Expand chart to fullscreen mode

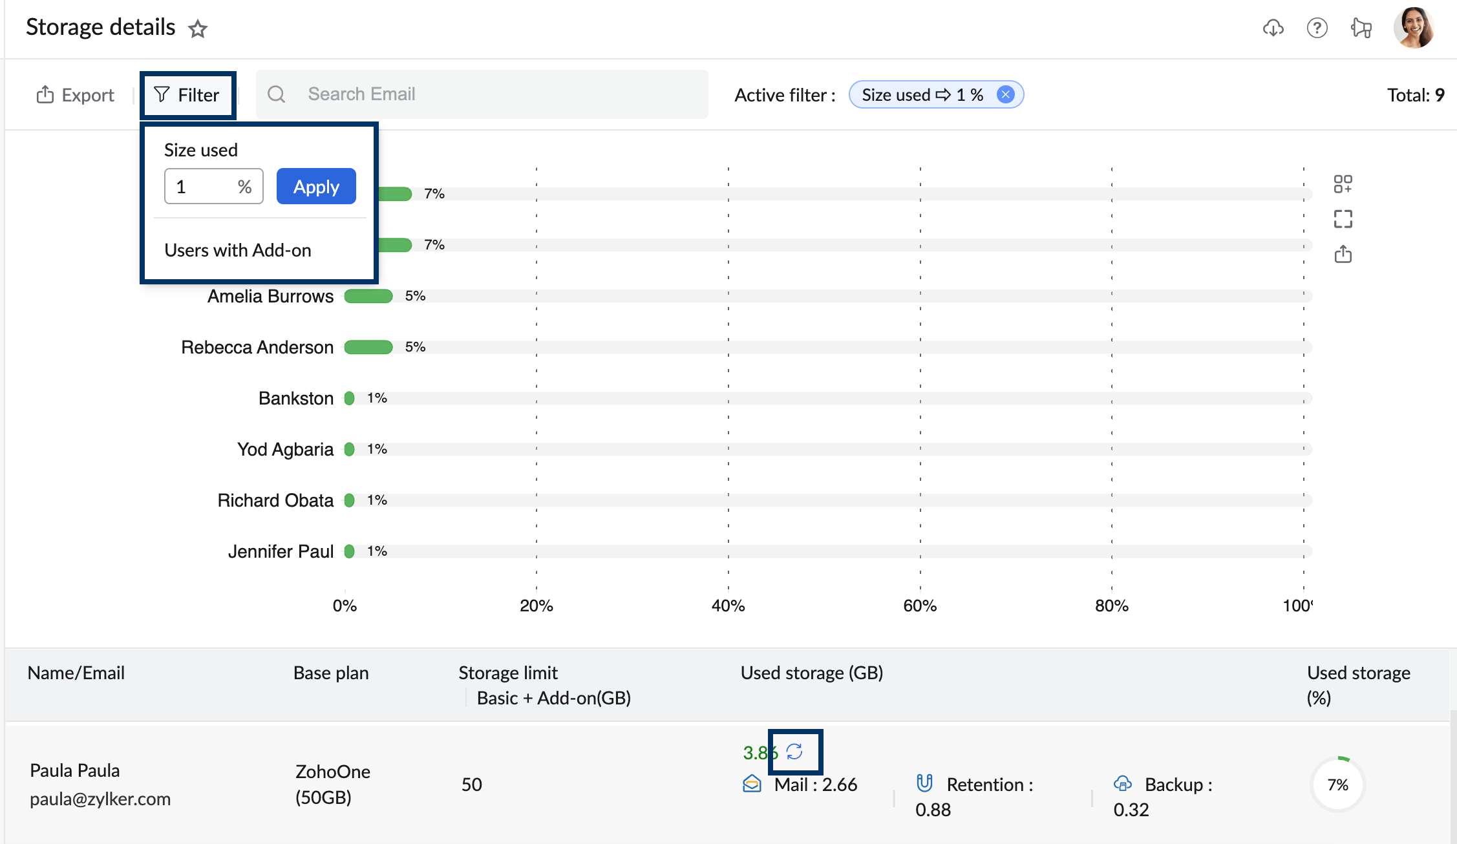click(x=1343, y=220)
